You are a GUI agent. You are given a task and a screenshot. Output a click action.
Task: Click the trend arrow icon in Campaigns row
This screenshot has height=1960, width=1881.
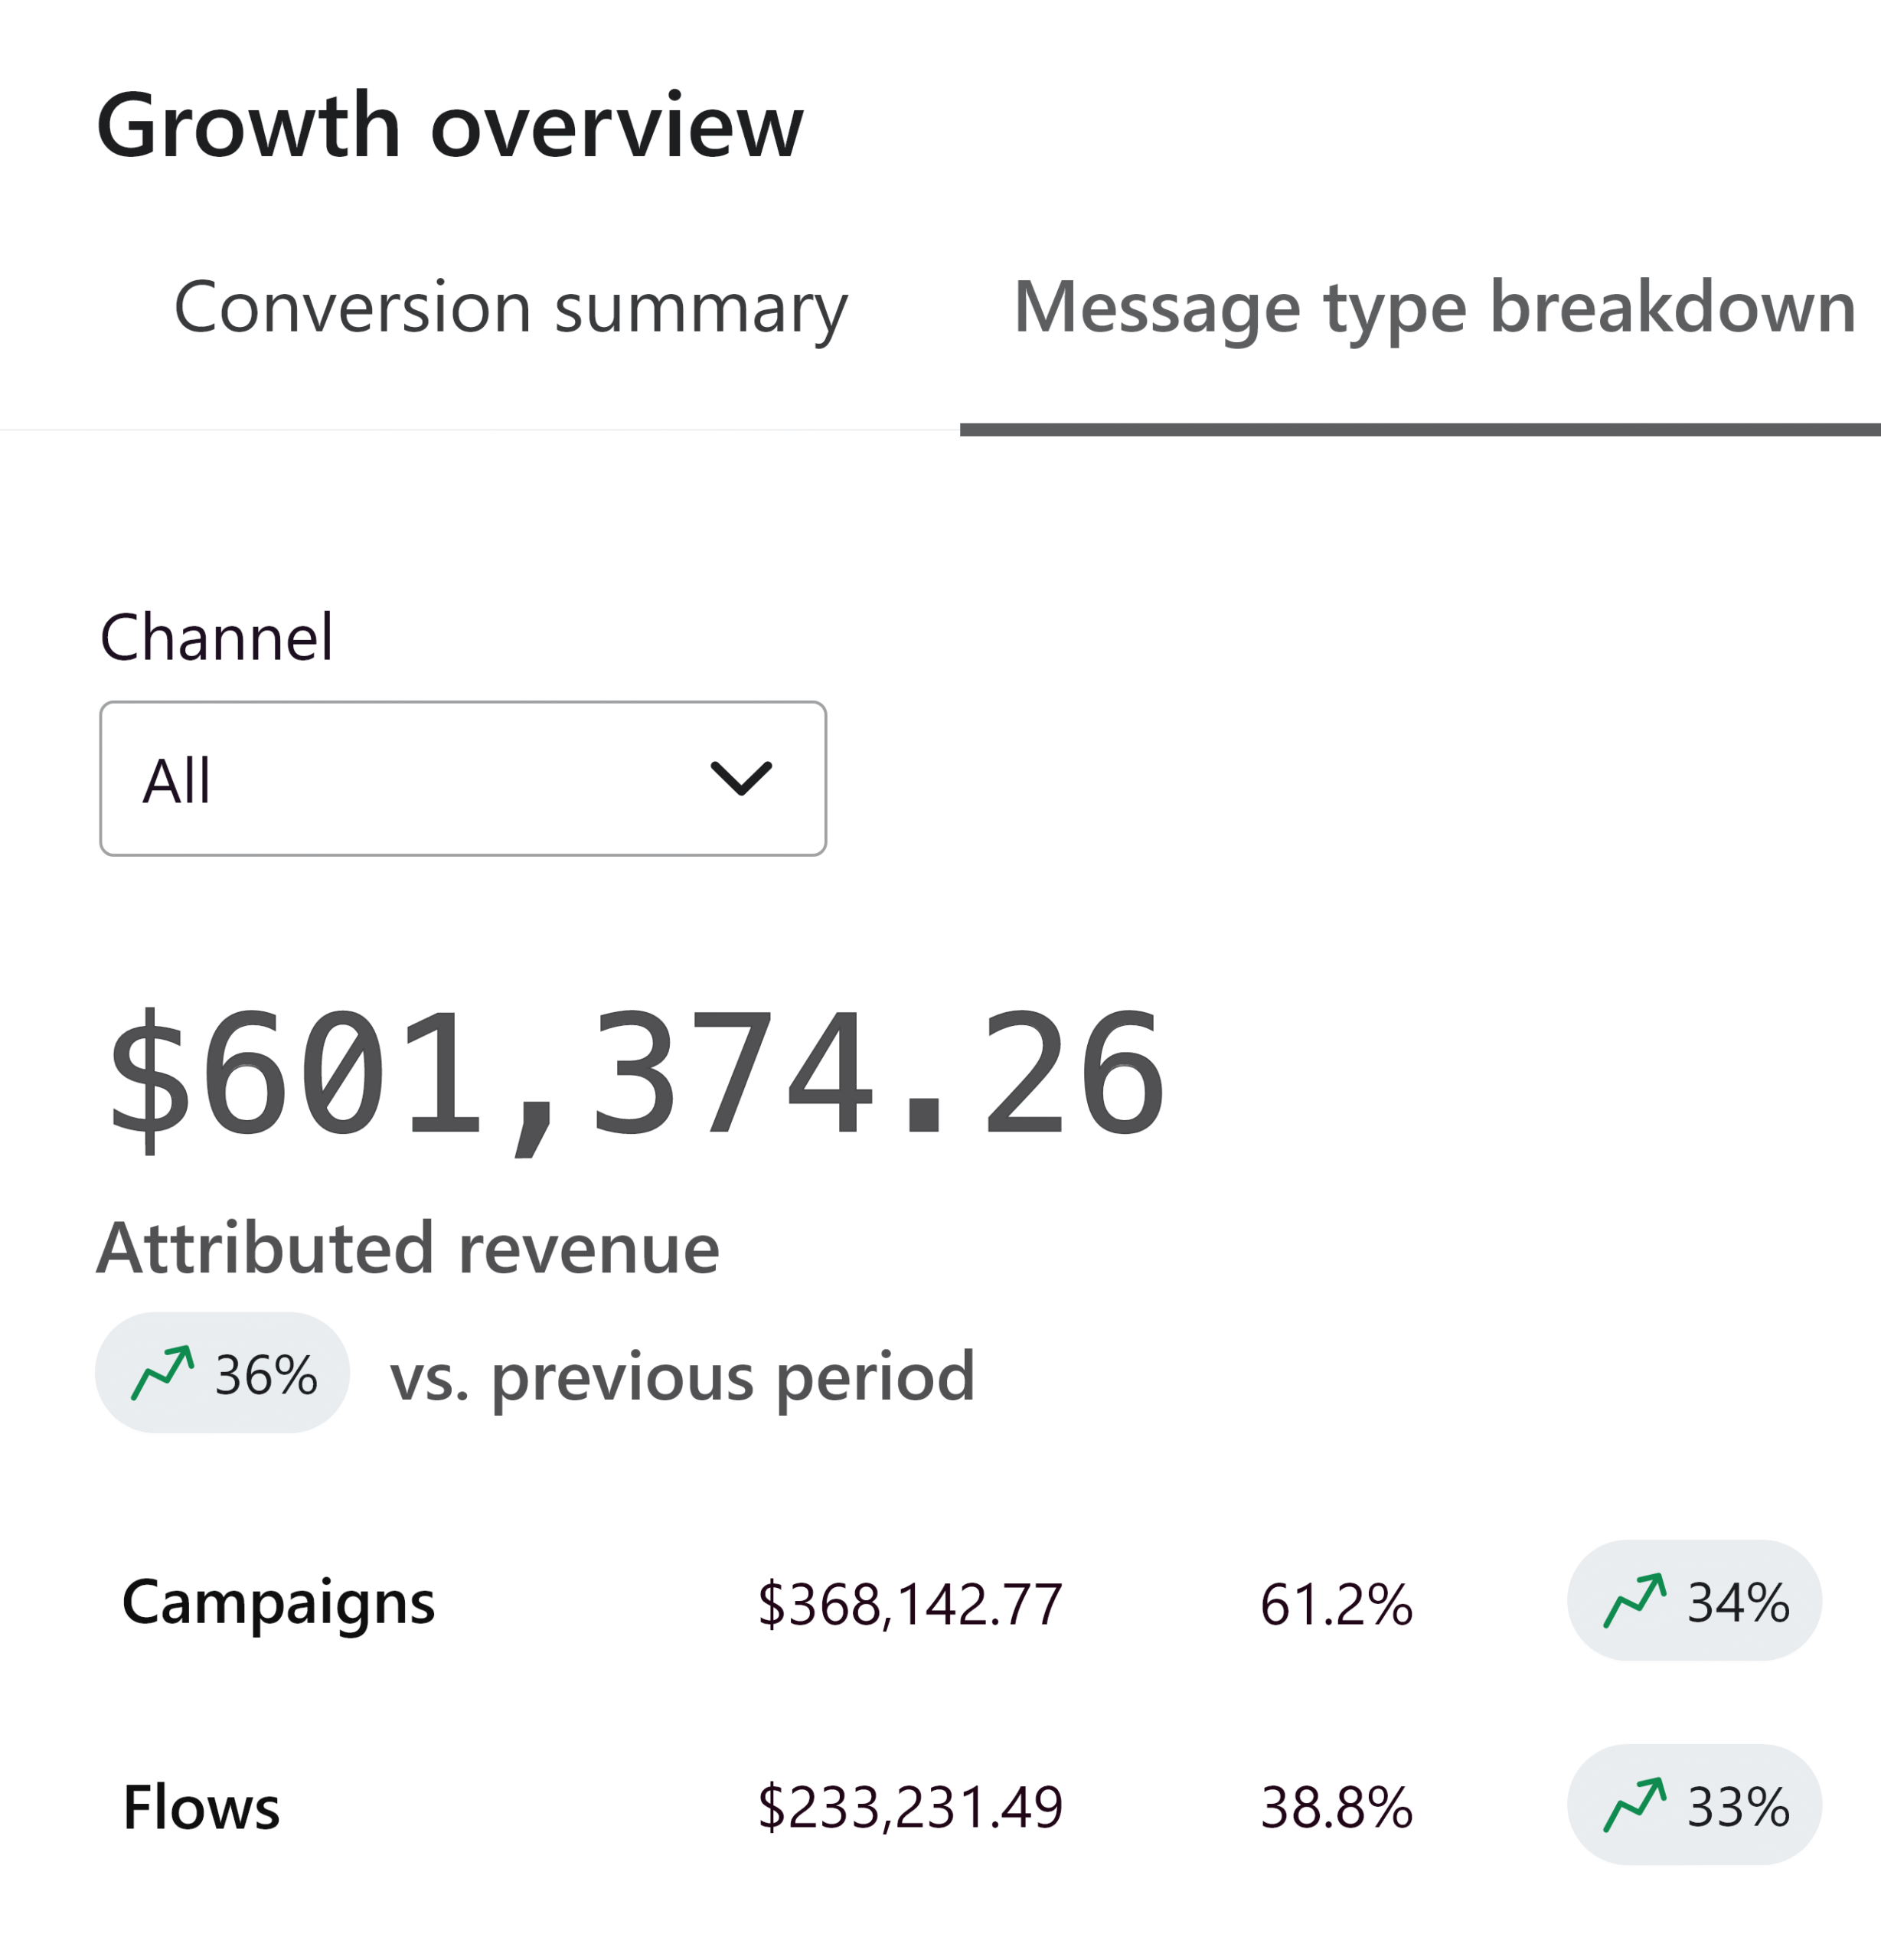point(1634,1601)
